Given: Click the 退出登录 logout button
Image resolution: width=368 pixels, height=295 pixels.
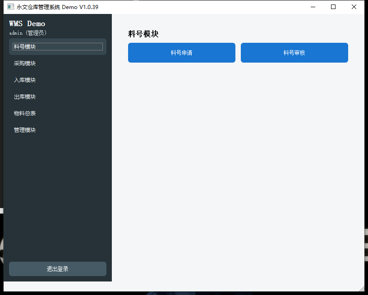Looking at the screenshot, I should pyautogui.click(x=58, y=269).
